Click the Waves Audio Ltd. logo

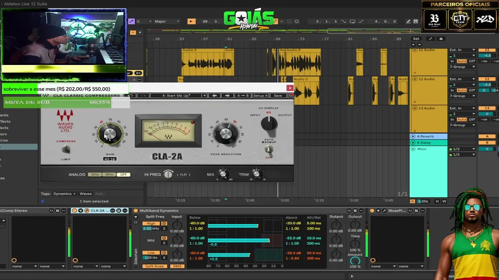tap(65, 121)
